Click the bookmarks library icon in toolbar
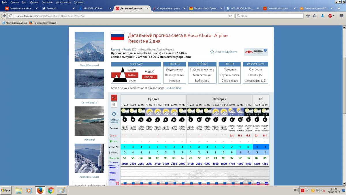346x195 pixels. pyautogui.click(x=315, y=16)
